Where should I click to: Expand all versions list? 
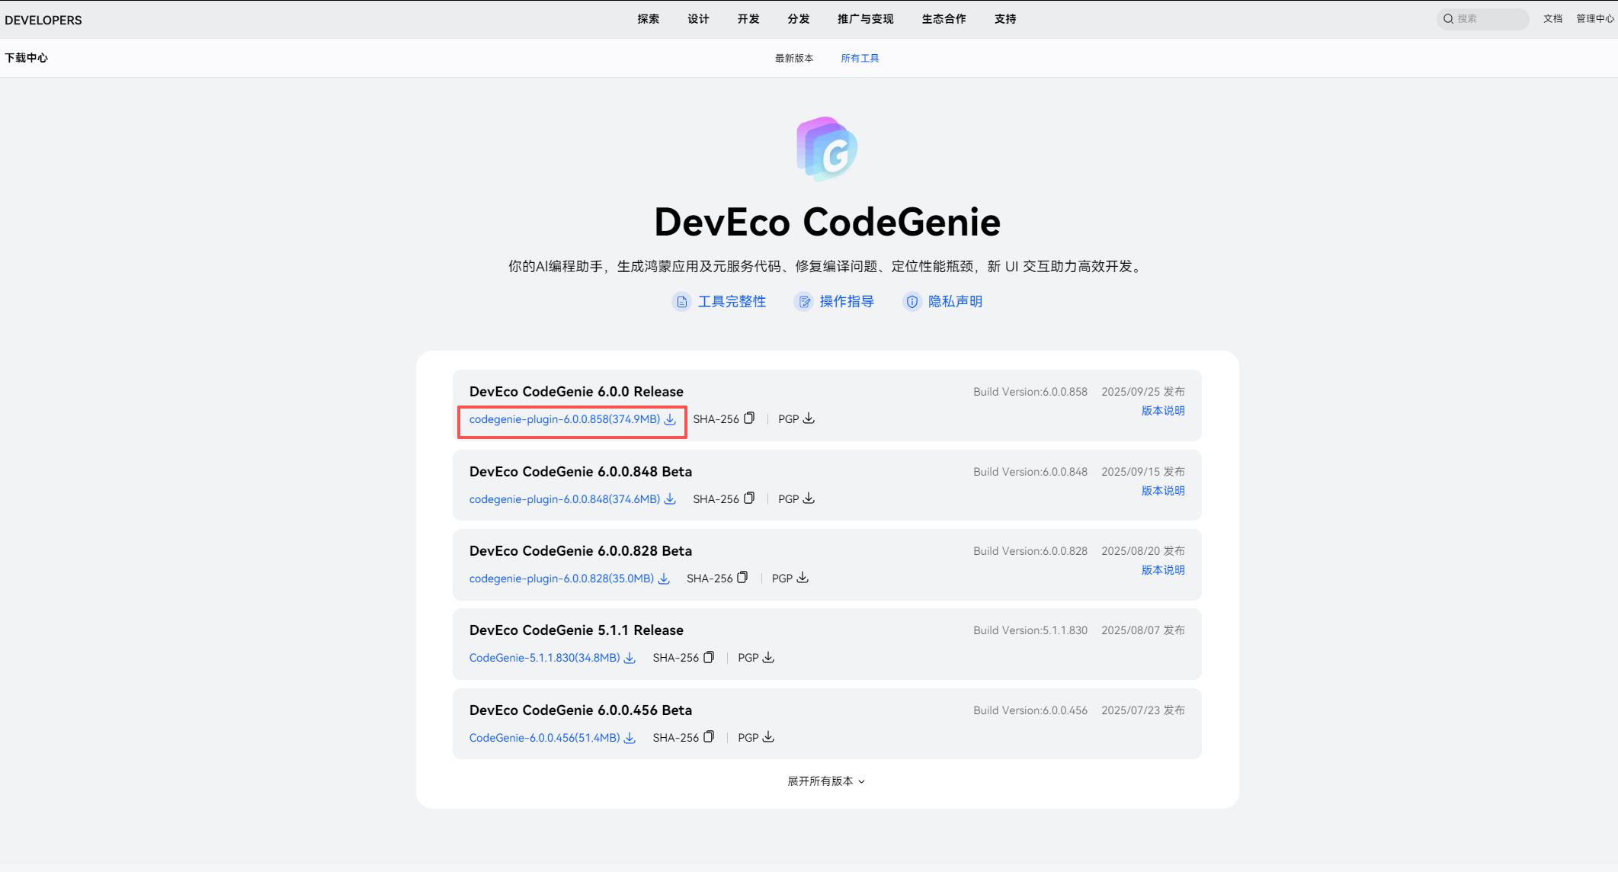pyautogui.click(x=826, y=781)
